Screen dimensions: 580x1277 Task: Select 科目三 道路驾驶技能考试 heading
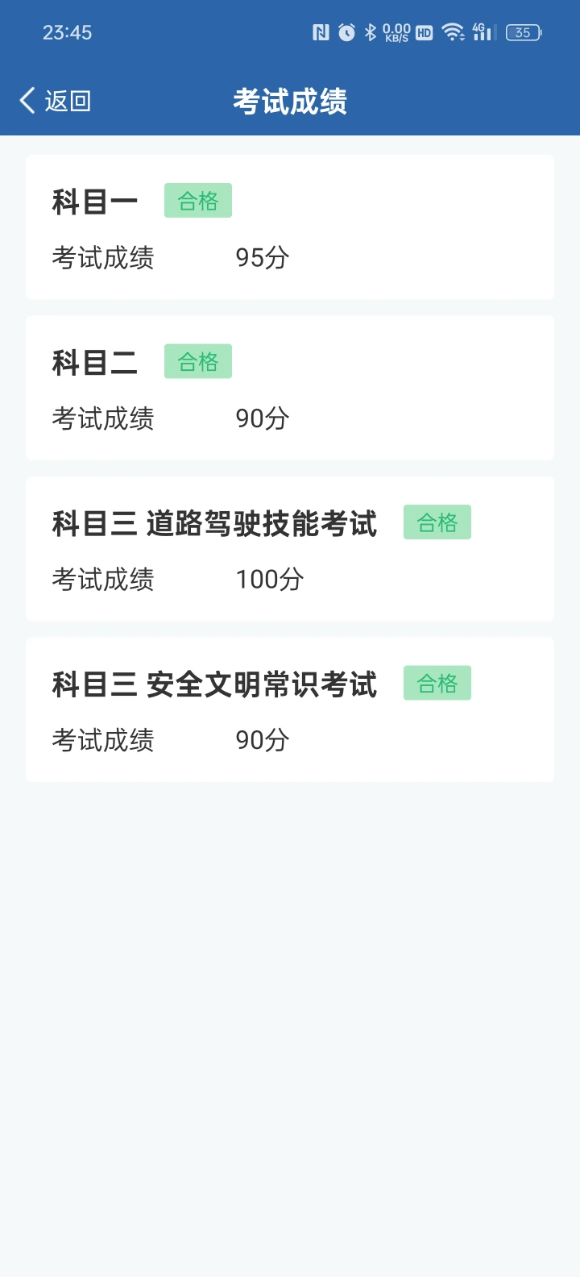tap(215, 523)
